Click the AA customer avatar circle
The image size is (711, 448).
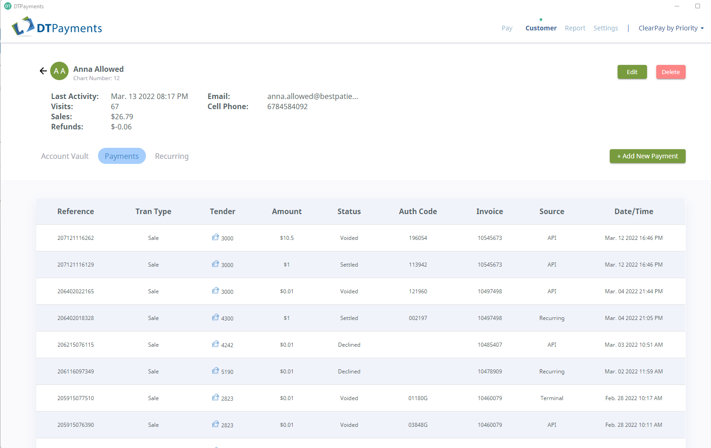coord(59,71)
